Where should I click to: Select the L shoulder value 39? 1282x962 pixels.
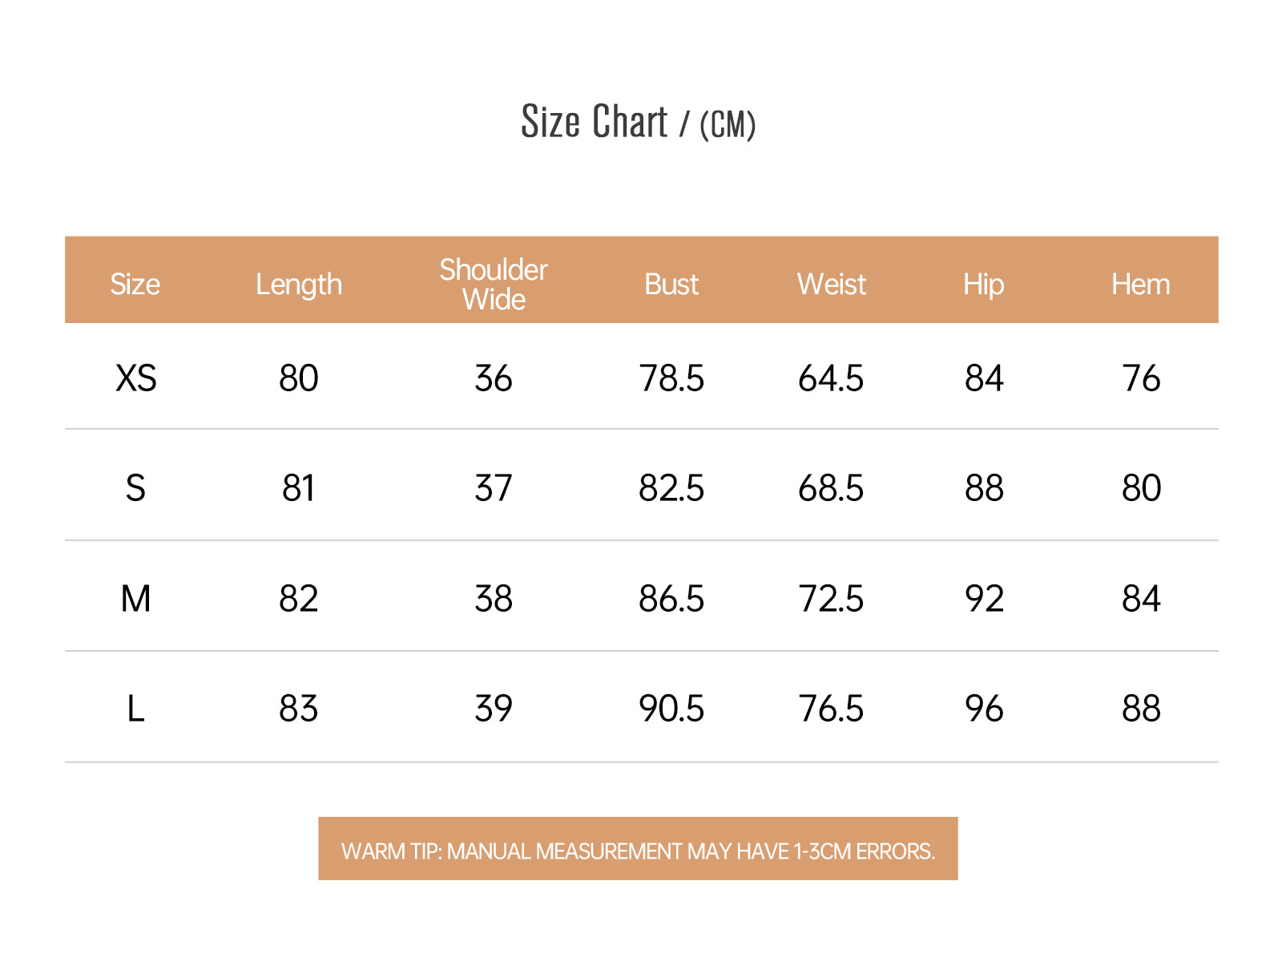(494, 709)
